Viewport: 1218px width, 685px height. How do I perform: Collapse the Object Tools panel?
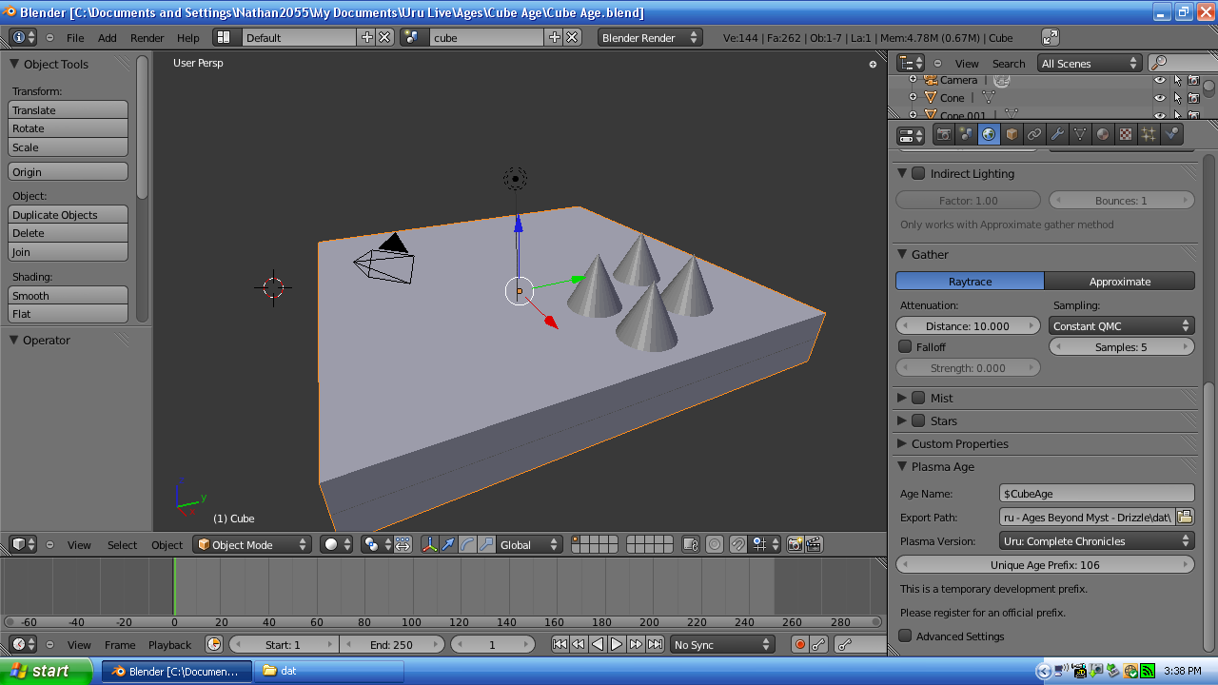(14, 64)
